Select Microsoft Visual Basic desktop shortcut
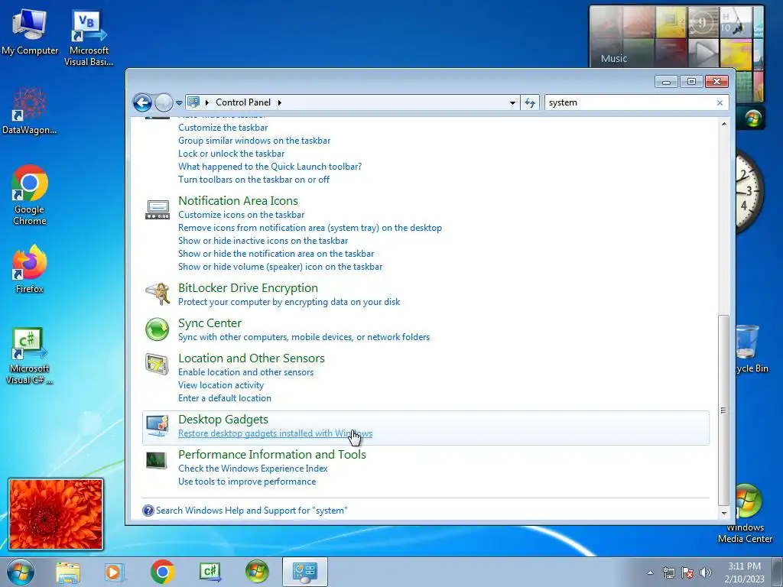 (89, 38)
